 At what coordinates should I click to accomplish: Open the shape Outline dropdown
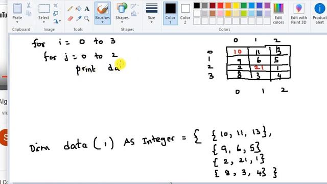pyautogui.click(x=134, y=6)
